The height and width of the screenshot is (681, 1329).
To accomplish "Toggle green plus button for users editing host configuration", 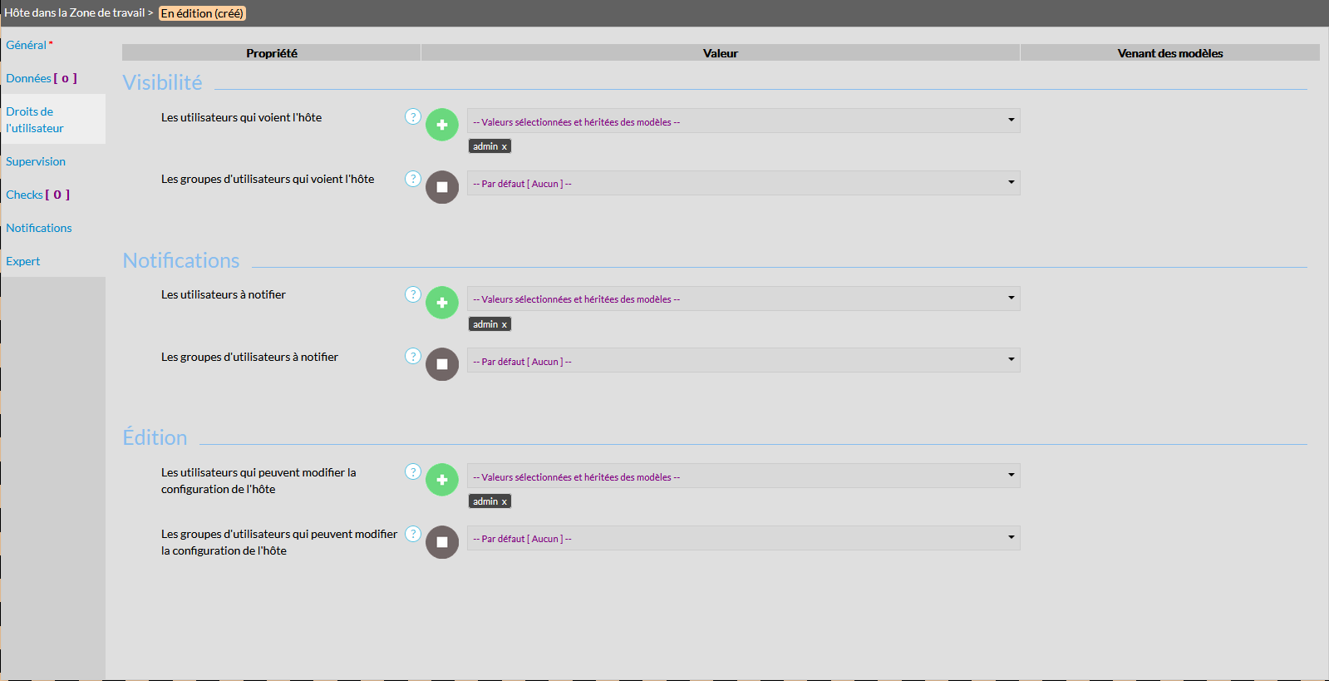I will (x=442, y=480).
